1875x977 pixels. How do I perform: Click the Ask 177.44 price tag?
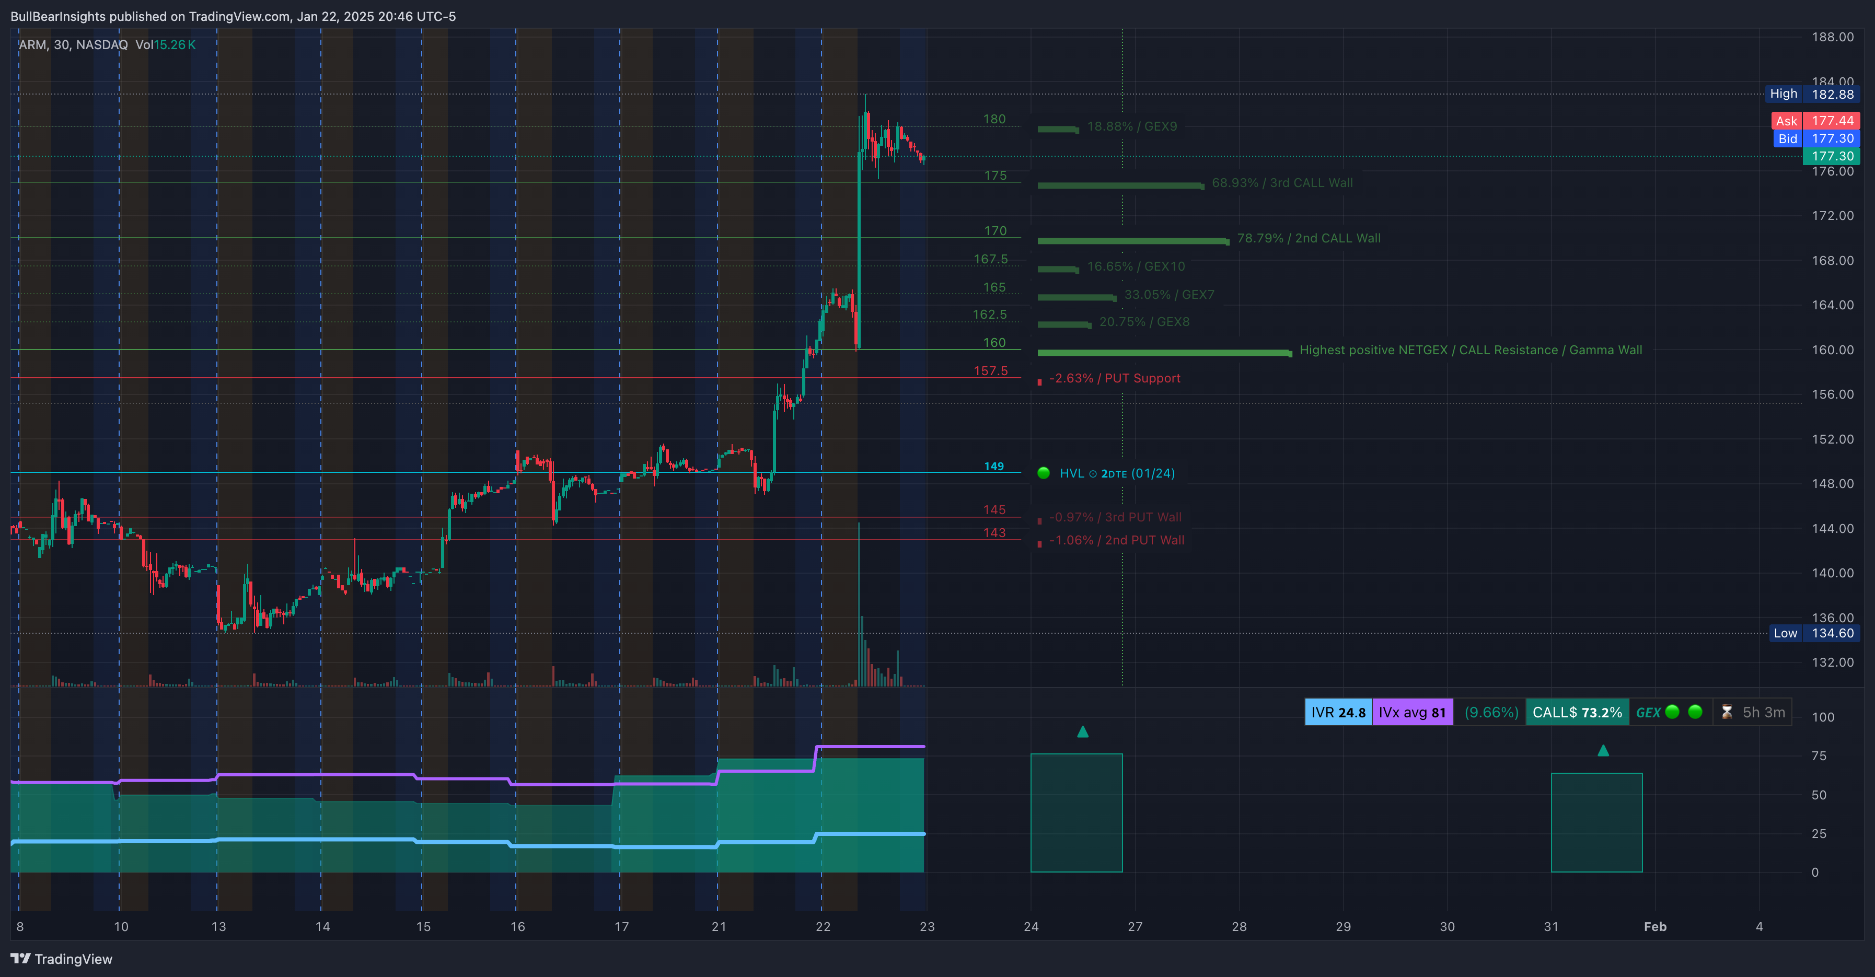[x=1815, y=121]
